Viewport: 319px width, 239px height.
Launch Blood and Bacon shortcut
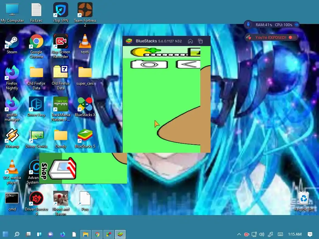click(x=61, y=203)
